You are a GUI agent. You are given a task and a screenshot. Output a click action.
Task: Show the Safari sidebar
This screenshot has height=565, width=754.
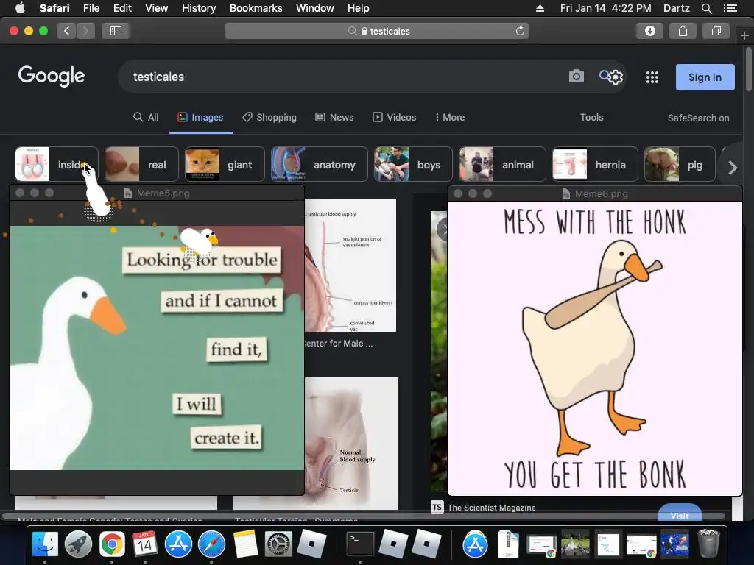(x=116, y=31)
